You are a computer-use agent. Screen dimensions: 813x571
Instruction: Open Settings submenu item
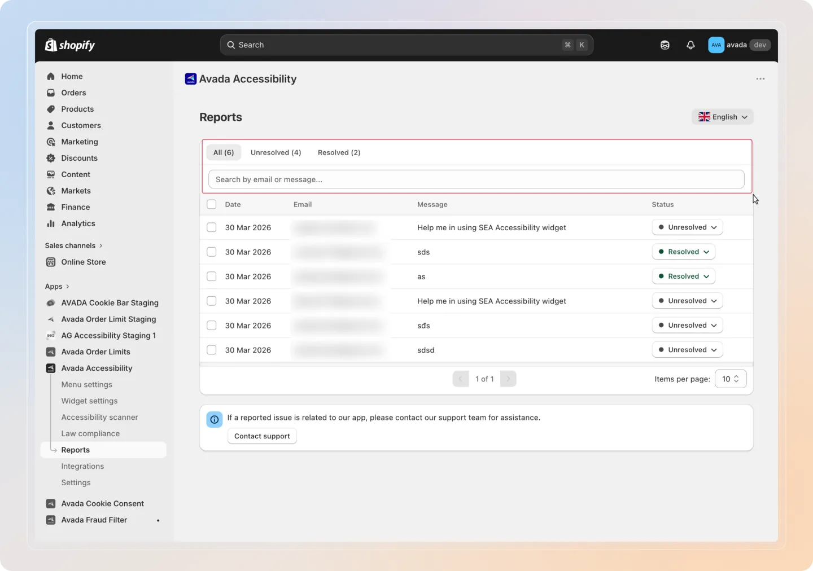click(76, 483)
